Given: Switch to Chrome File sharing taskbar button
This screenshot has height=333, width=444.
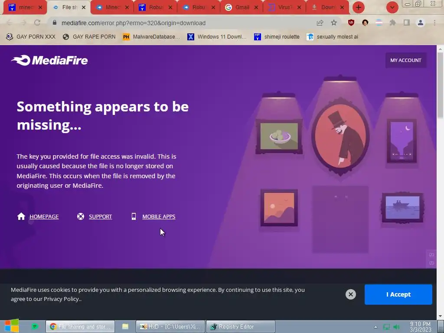Looking at the screenshot, I should (x=80, y=326).
